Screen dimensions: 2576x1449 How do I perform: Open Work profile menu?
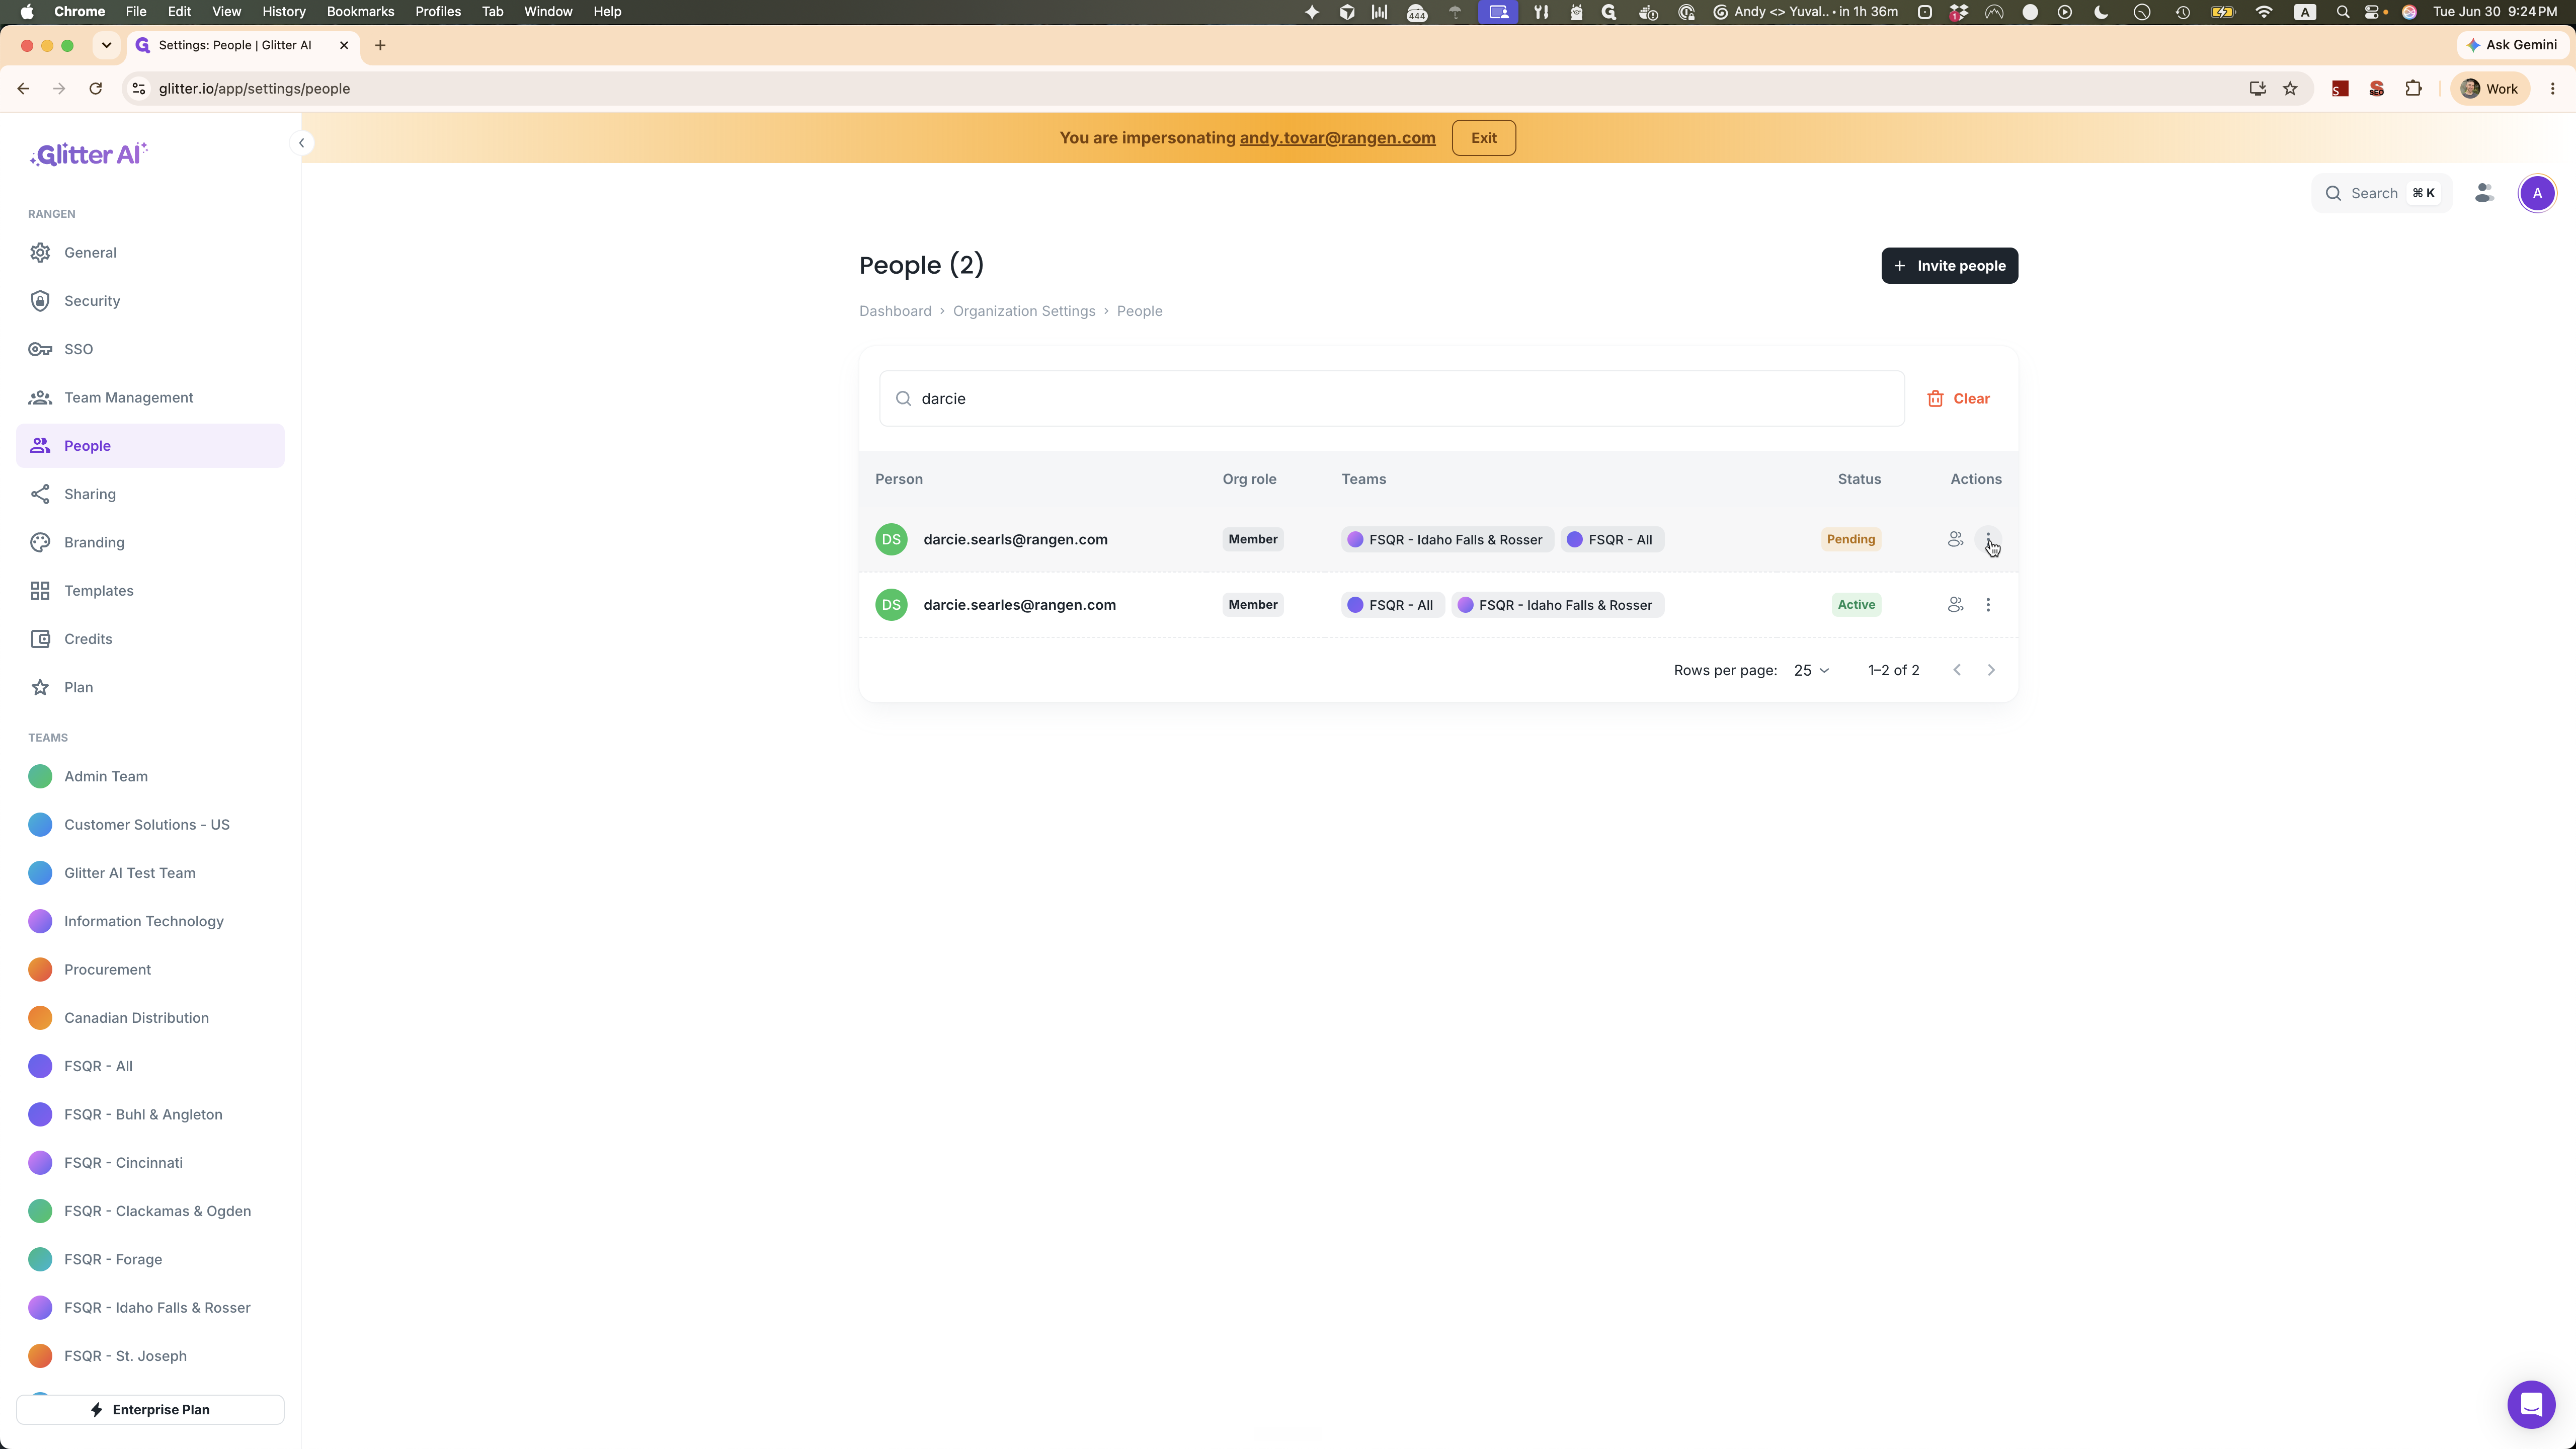(2489, 89)
